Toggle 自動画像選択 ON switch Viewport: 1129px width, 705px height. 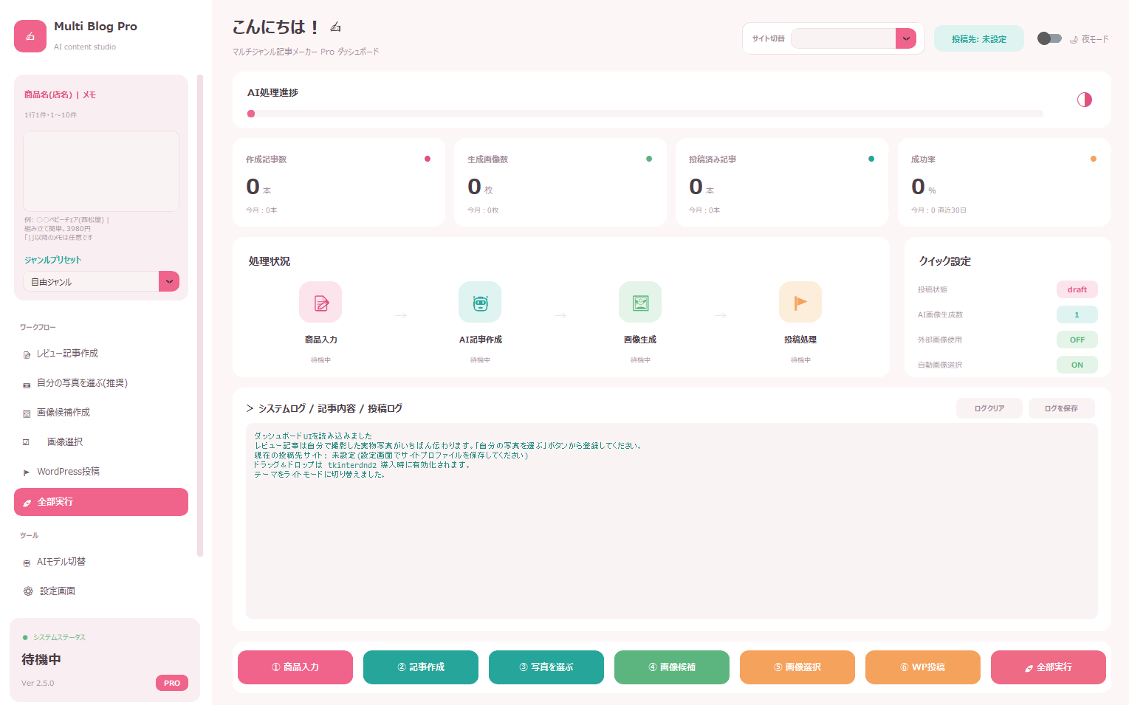pos(1077,365)
